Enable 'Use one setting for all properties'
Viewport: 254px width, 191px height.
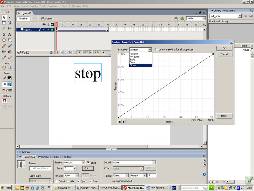(157, 50)
